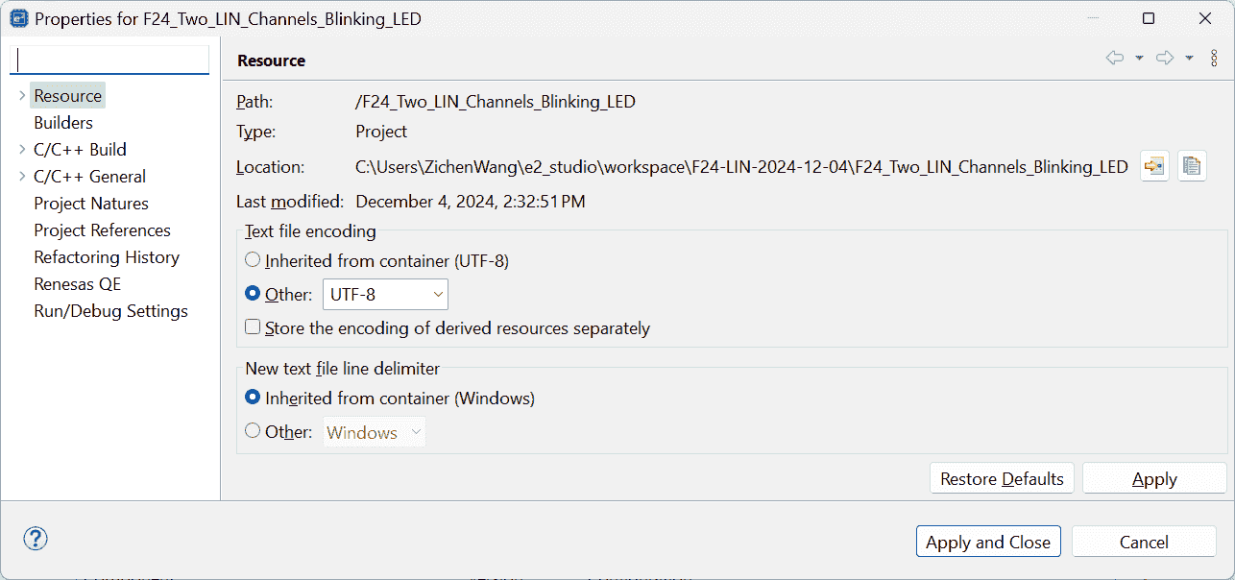Select Project Natures in the sidebar

[x=91, y=204]
